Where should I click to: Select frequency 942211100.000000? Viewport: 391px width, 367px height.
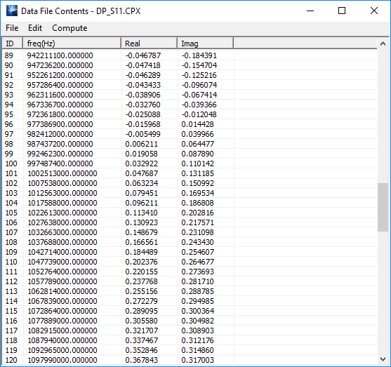60,55
